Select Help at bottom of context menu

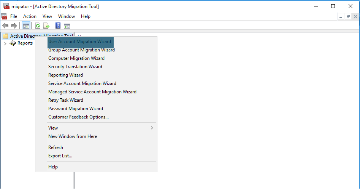coord(53,167)
